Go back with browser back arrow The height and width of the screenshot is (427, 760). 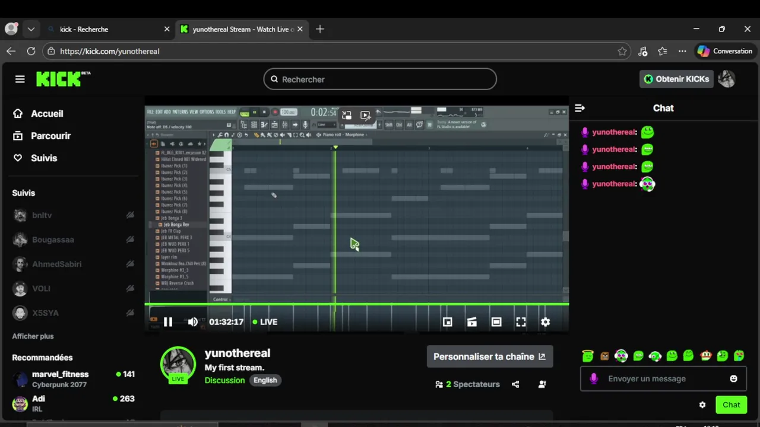(11, 51)
